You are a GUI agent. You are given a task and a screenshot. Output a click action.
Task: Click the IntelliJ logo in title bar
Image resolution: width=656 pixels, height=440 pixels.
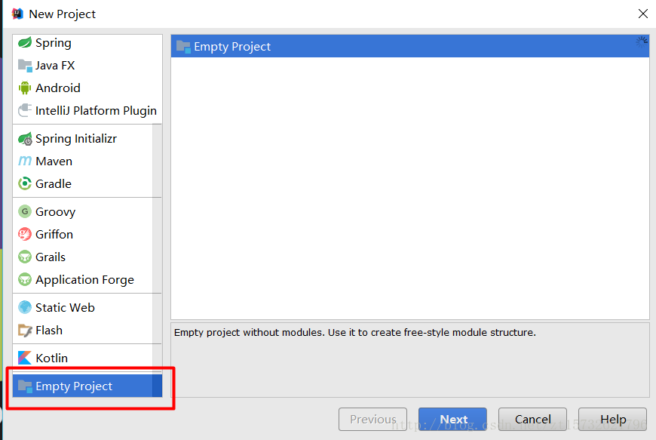pyautogui.click(x=17, y=14)
